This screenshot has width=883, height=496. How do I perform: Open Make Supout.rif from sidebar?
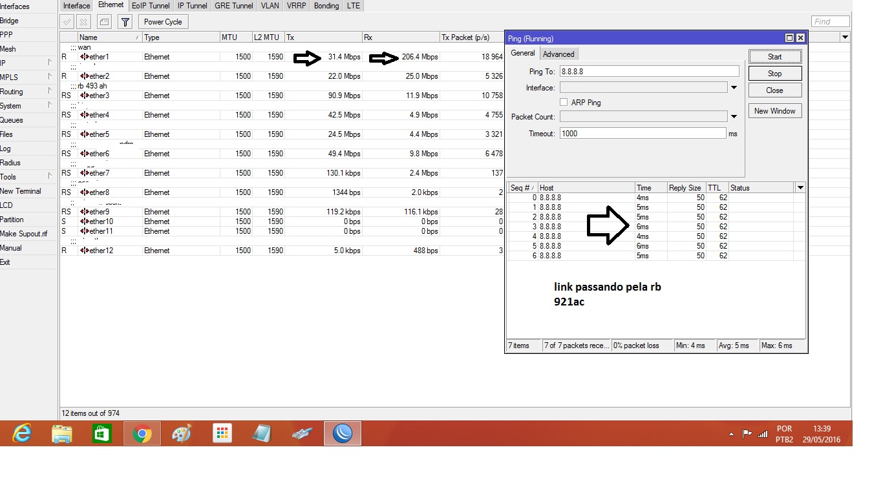(x=24, y=234)
